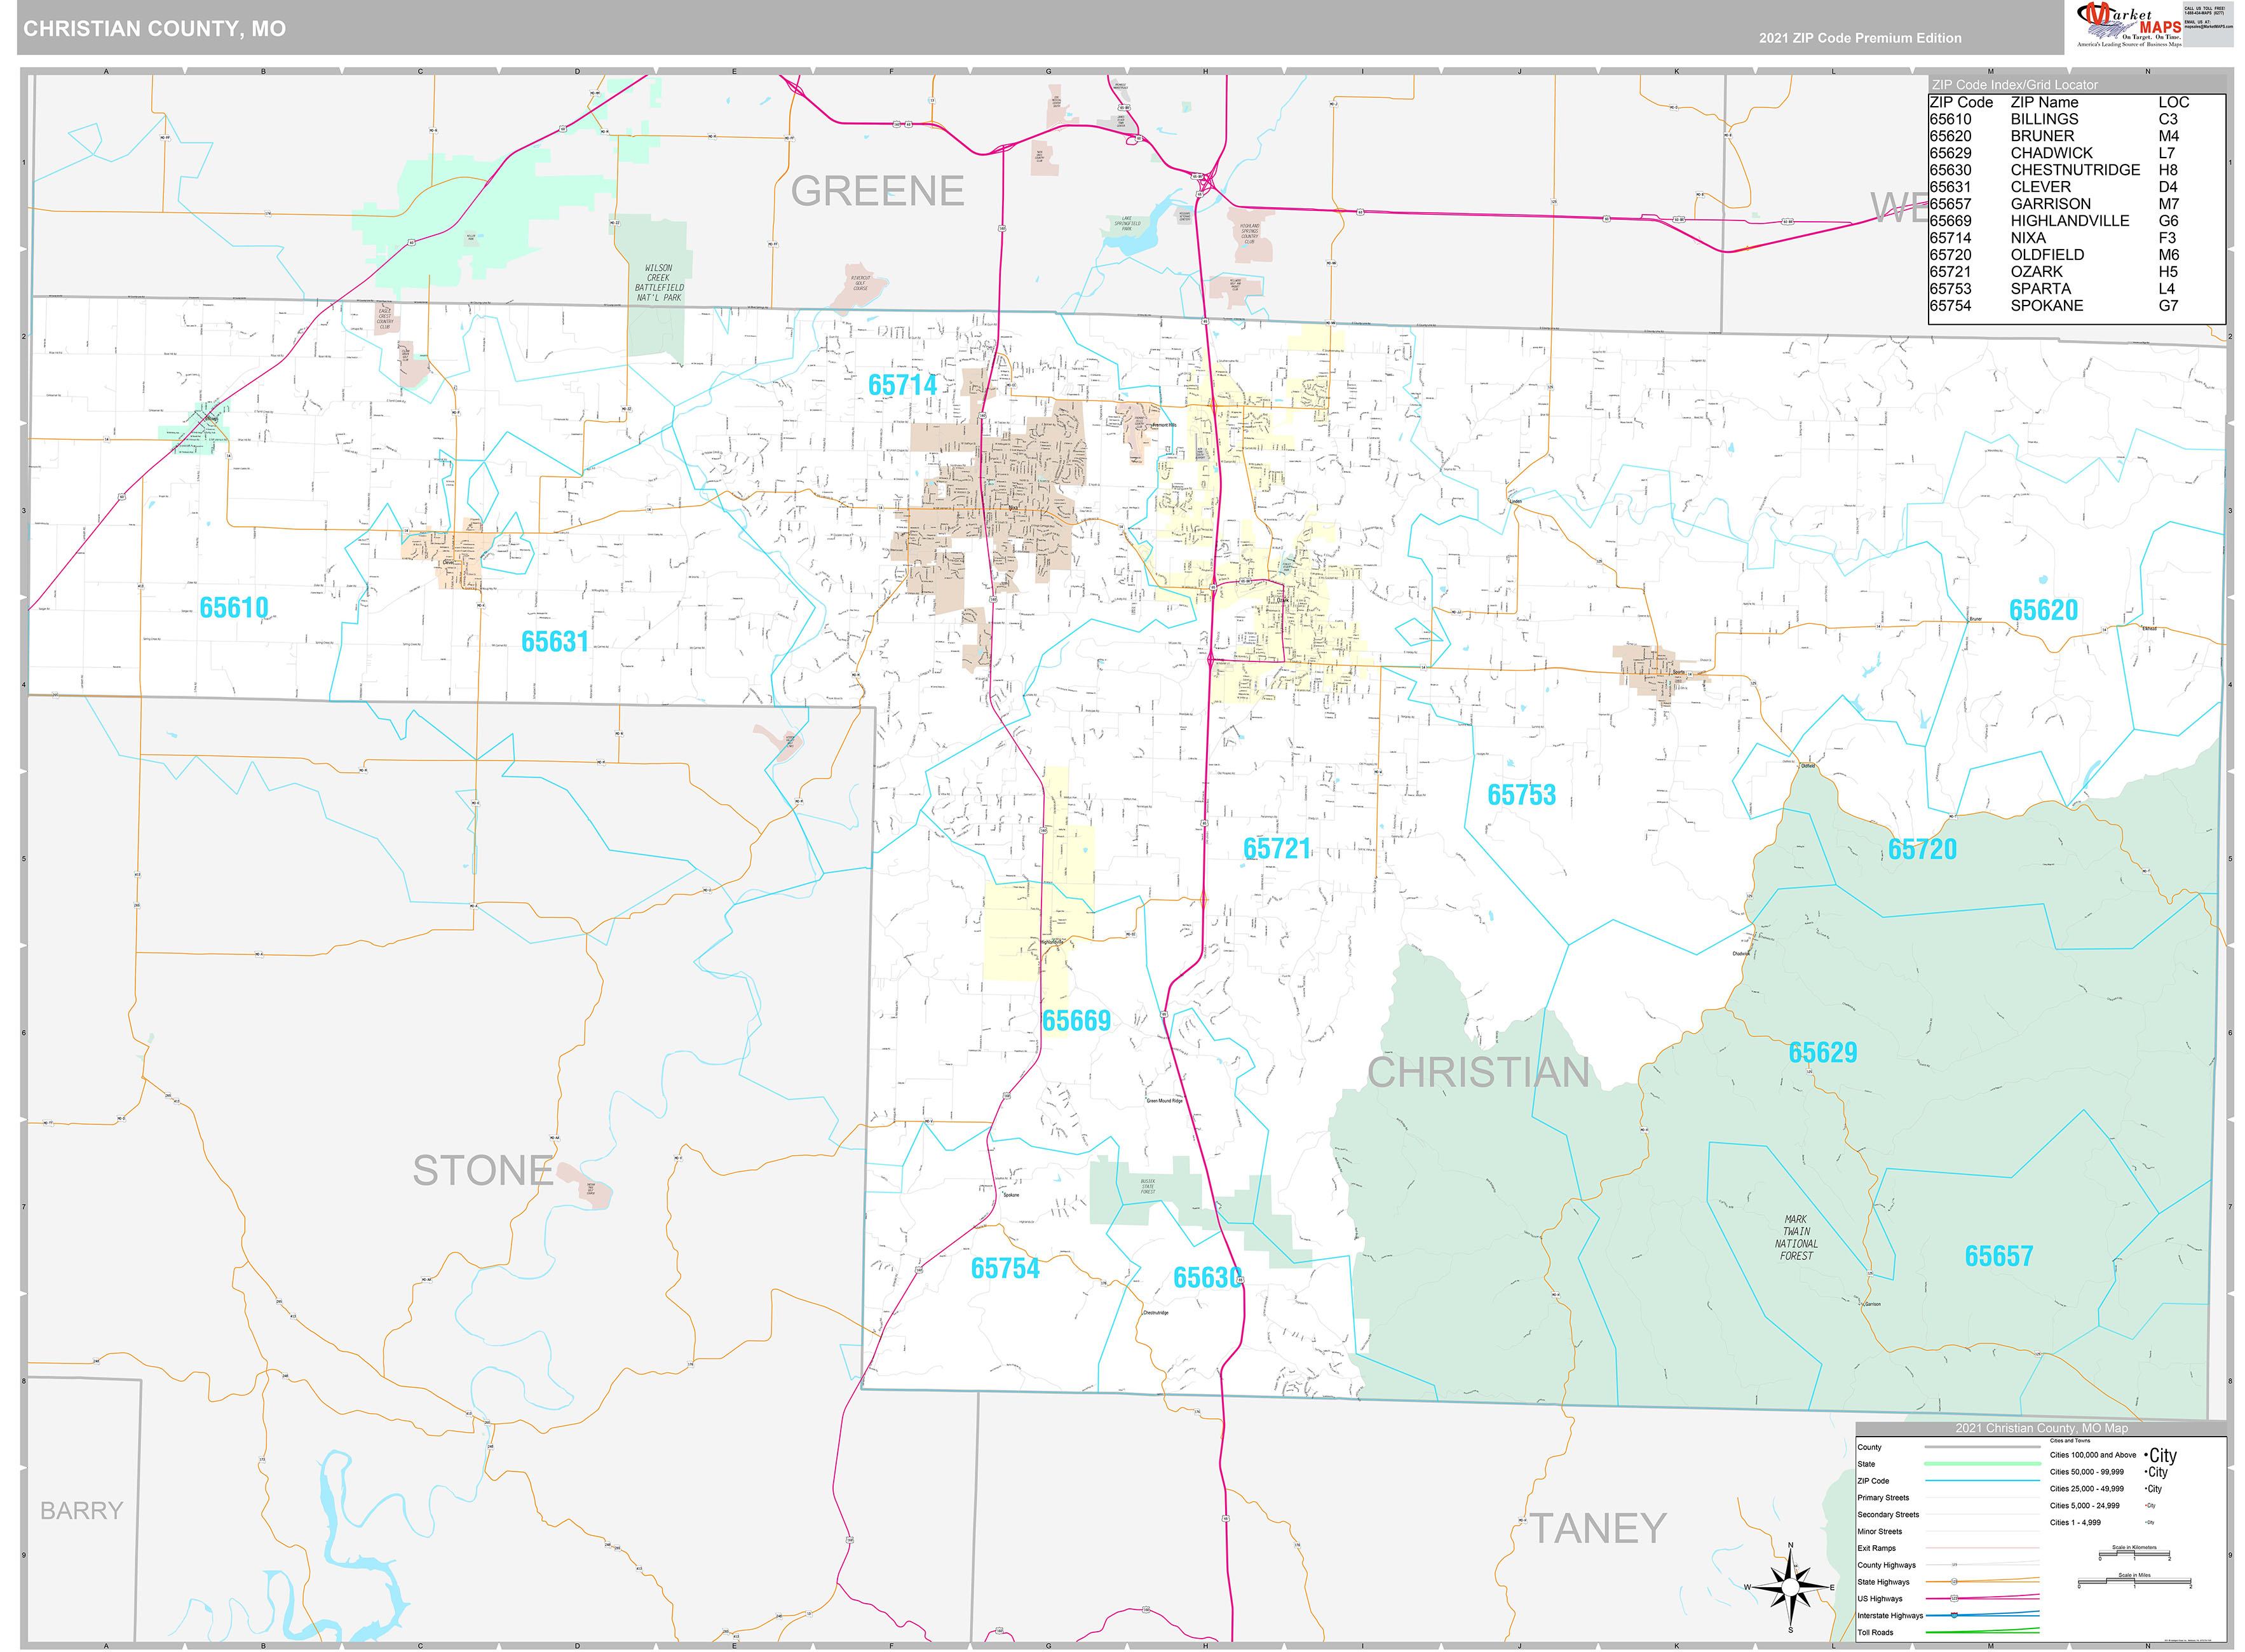Screen dimensions: 2245x1652
Task: Click the 'LOC' column header in the index
Action: pyautogui.click(x=2173, y=102)
